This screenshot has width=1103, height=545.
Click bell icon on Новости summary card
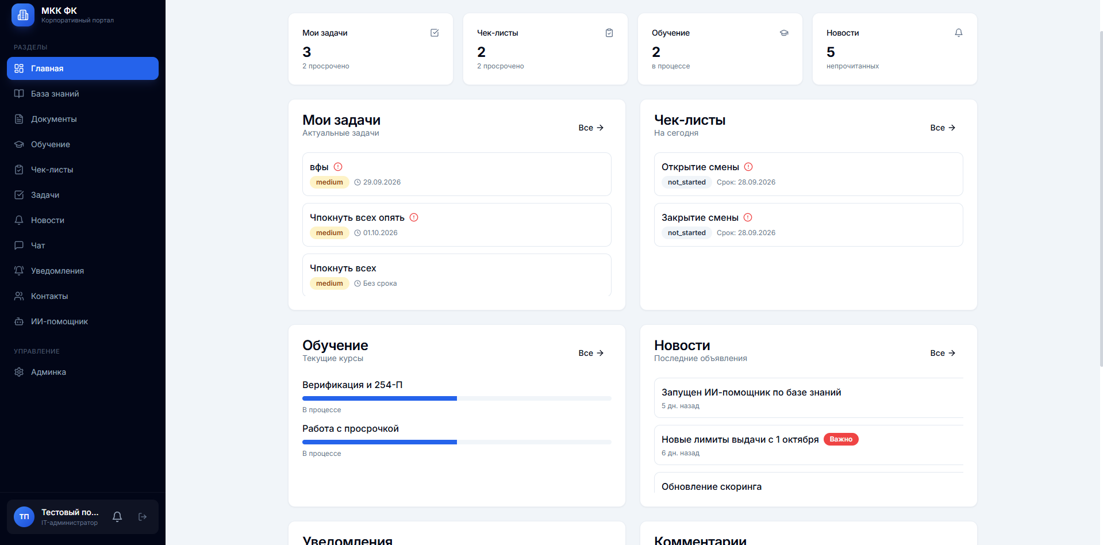click(x=959, y=33)
